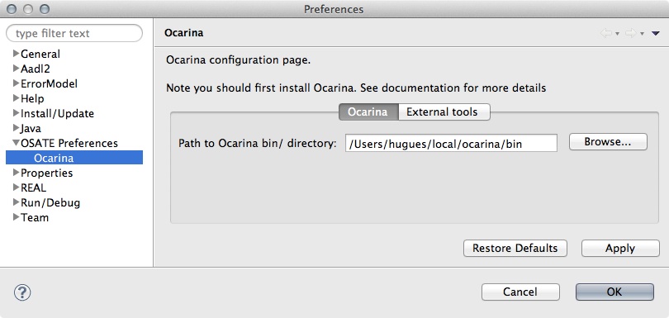Click the Cancel button
669x318 pixels.
tap(520, 292)
